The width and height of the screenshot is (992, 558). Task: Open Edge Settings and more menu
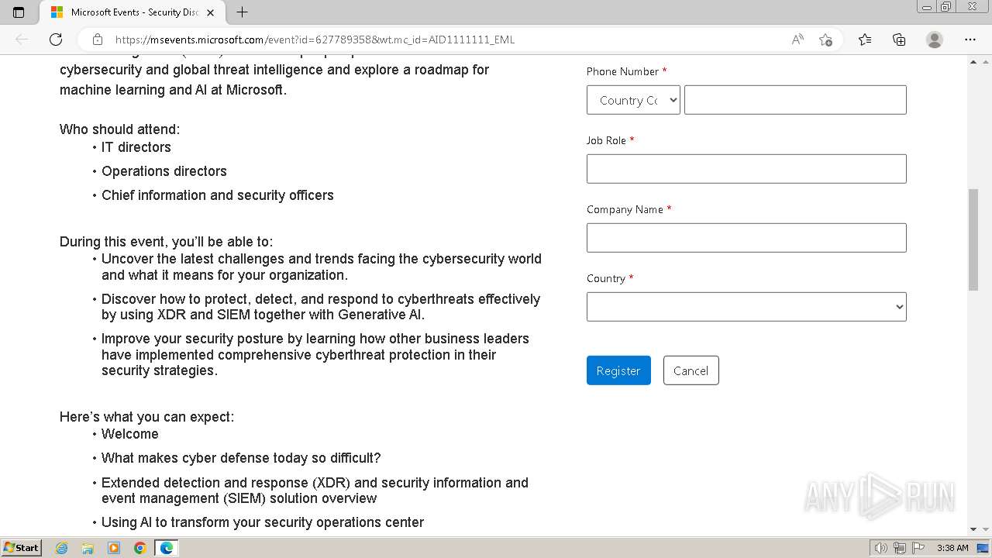click(970, 40)
